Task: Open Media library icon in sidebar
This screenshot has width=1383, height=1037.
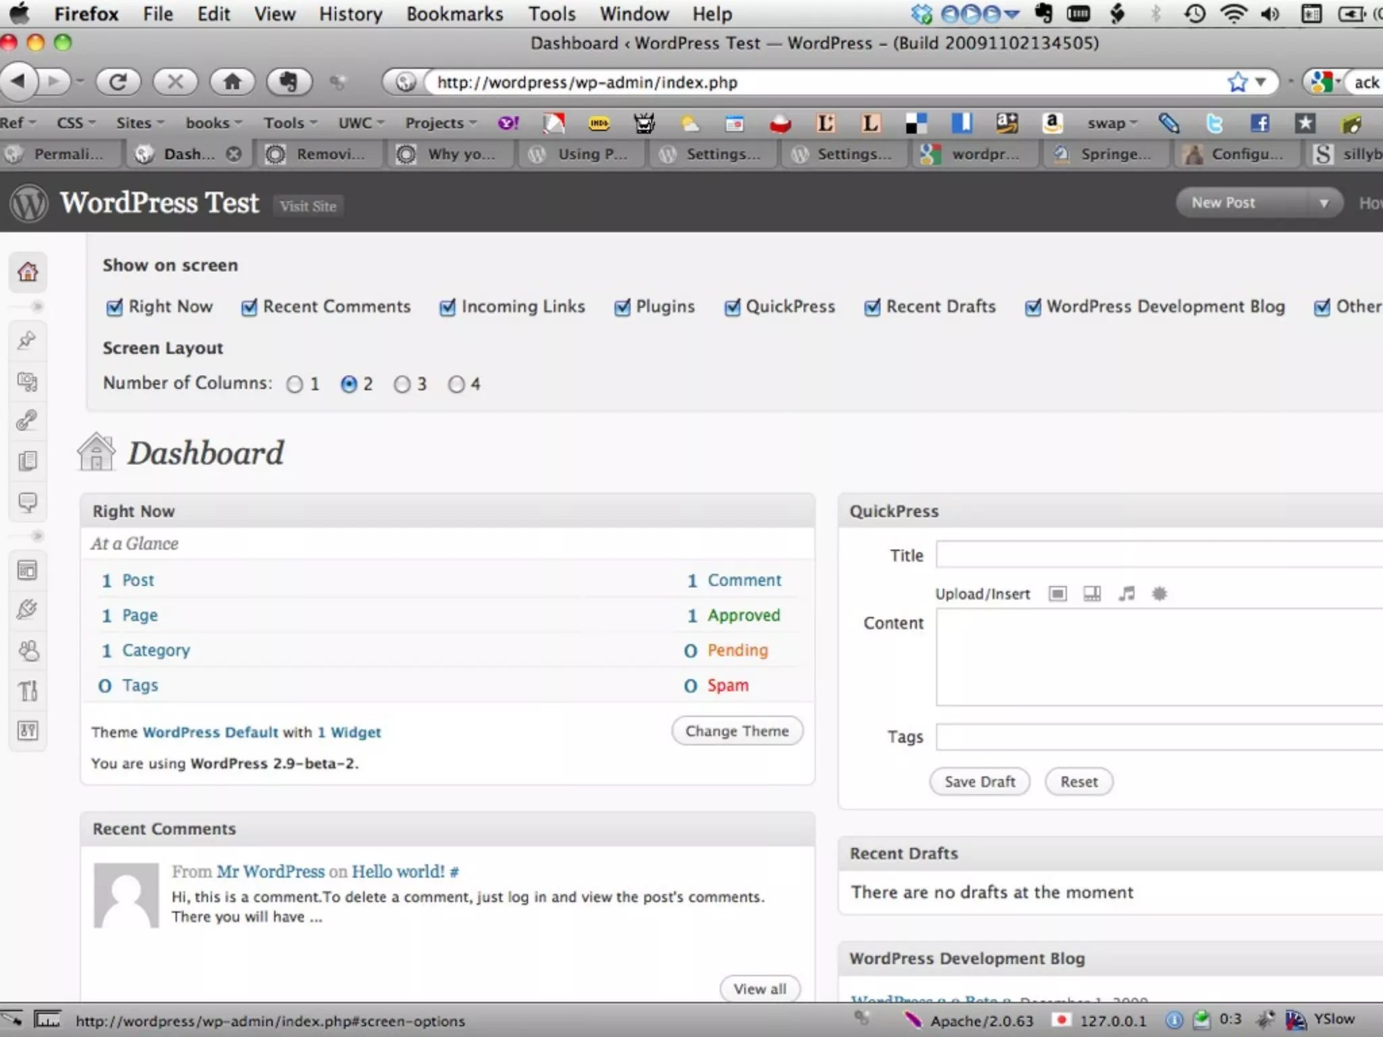Action: pyautogui.click(x=27, y=381)
